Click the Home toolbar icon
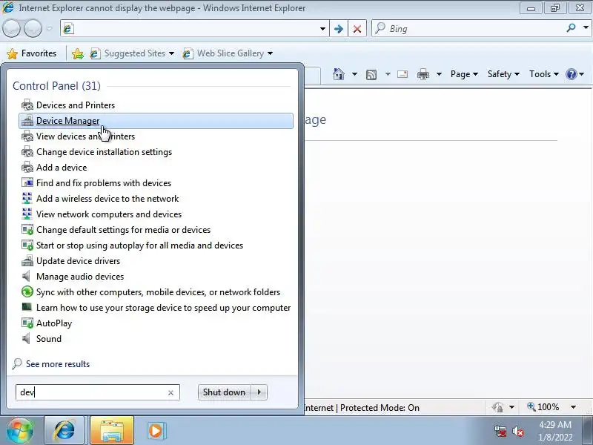This screenshot has height=445, width=593. click(x=339, y=74)
